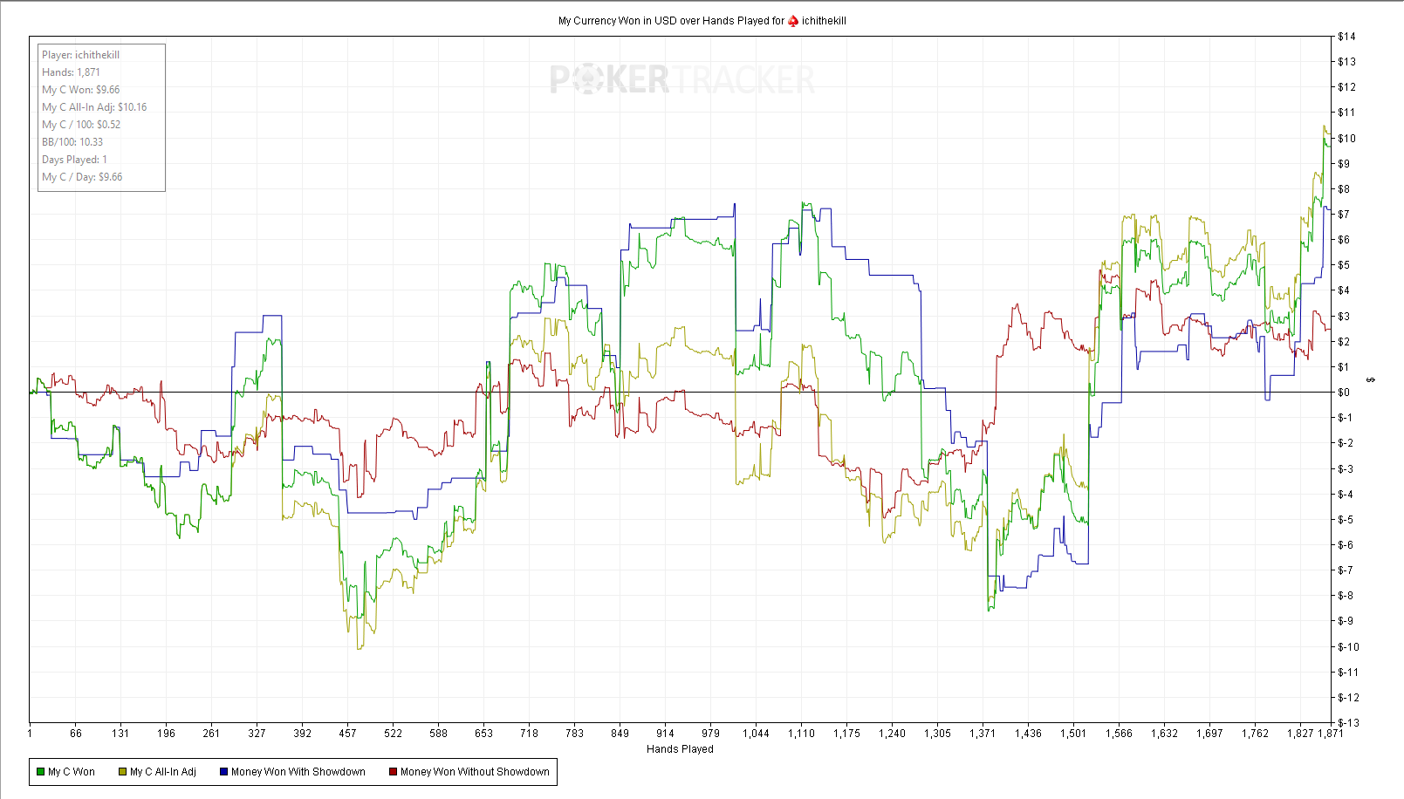Click the "327" x-axis tick label
This screenshot has height=799, width=1404.
click(x=257, y=734)
